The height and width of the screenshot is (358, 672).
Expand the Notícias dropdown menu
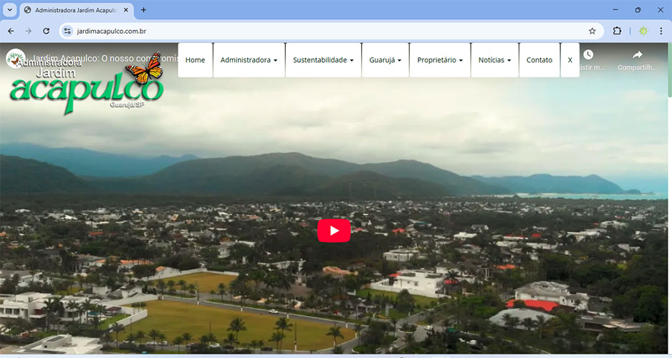click(x=494, y=60)
